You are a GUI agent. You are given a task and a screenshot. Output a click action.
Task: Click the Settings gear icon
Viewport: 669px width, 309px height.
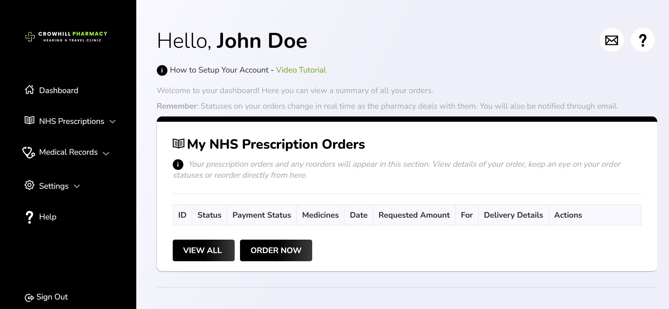[29, 185]
